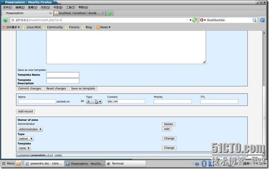
Task: Focus the Template Name field
Action: click(63, 75)
